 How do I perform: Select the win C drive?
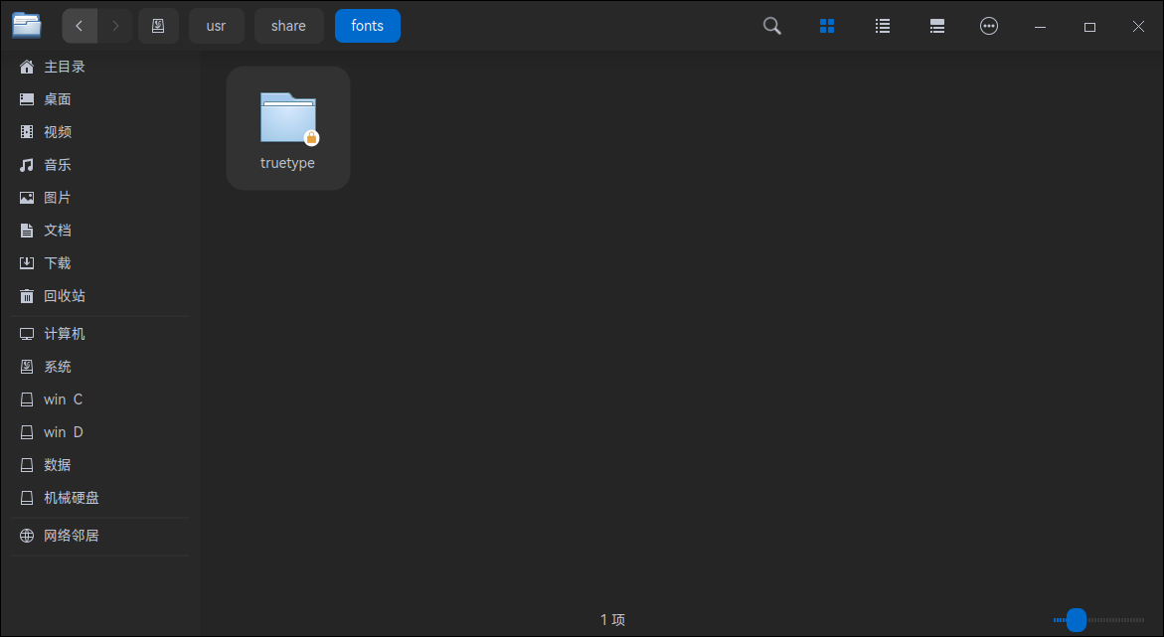(61, 398)
